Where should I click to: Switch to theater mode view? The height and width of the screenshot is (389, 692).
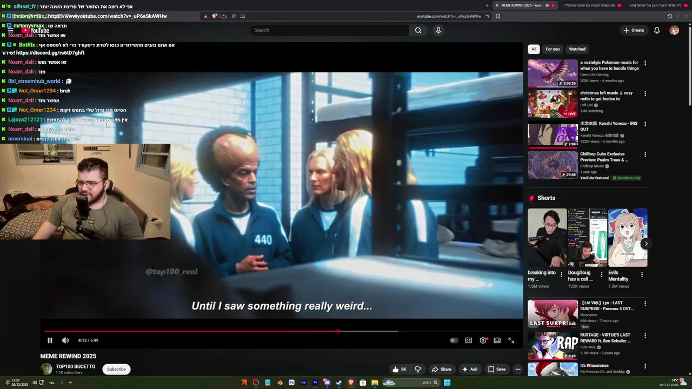click(497, 340)
